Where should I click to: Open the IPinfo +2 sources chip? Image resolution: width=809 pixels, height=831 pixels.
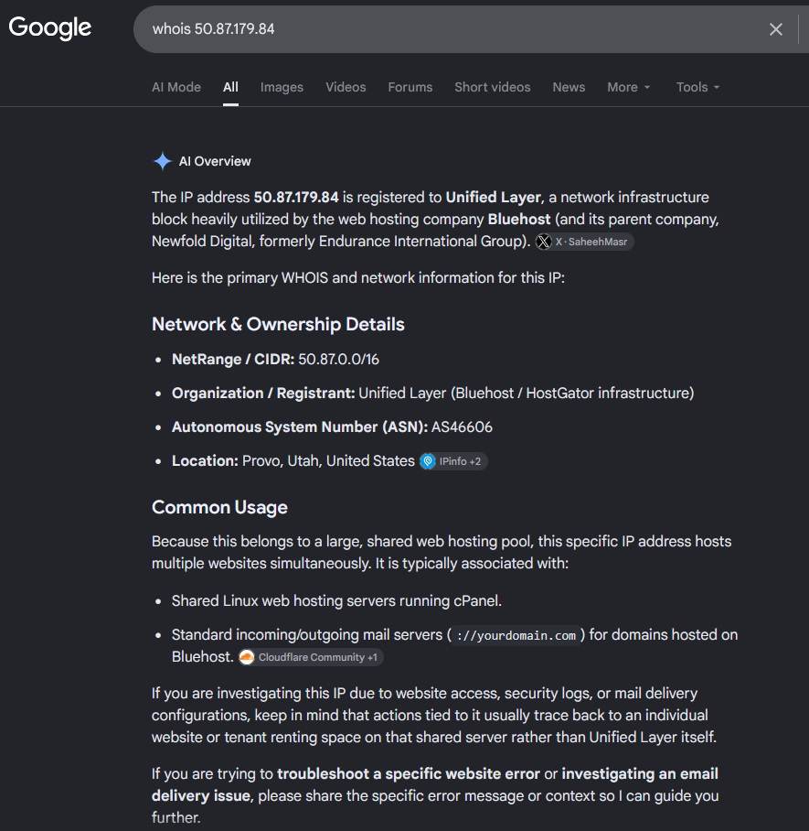click(453, 461)
